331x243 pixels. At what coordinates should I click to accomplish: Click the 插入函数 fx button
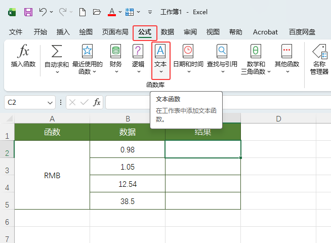pos(23,56)
